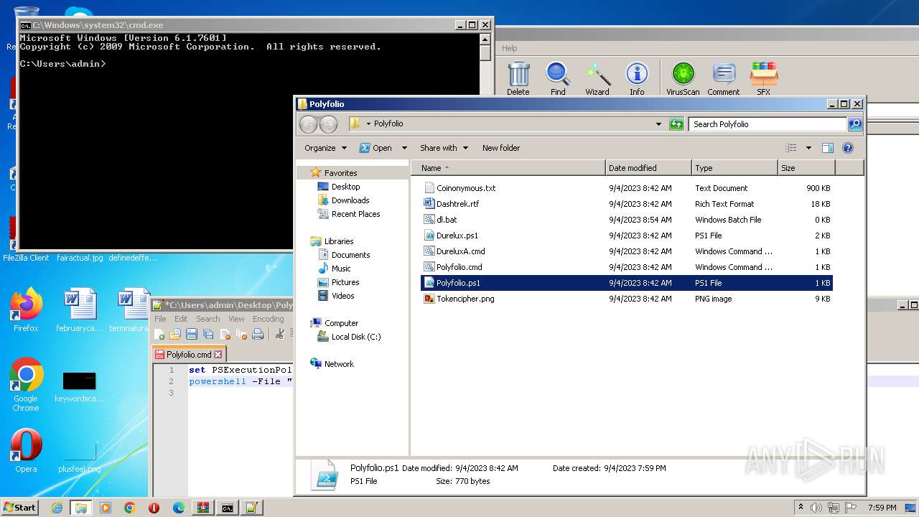
Task: Click the search magnifier in Polyfolio window
Action: [x=854, y=124]
